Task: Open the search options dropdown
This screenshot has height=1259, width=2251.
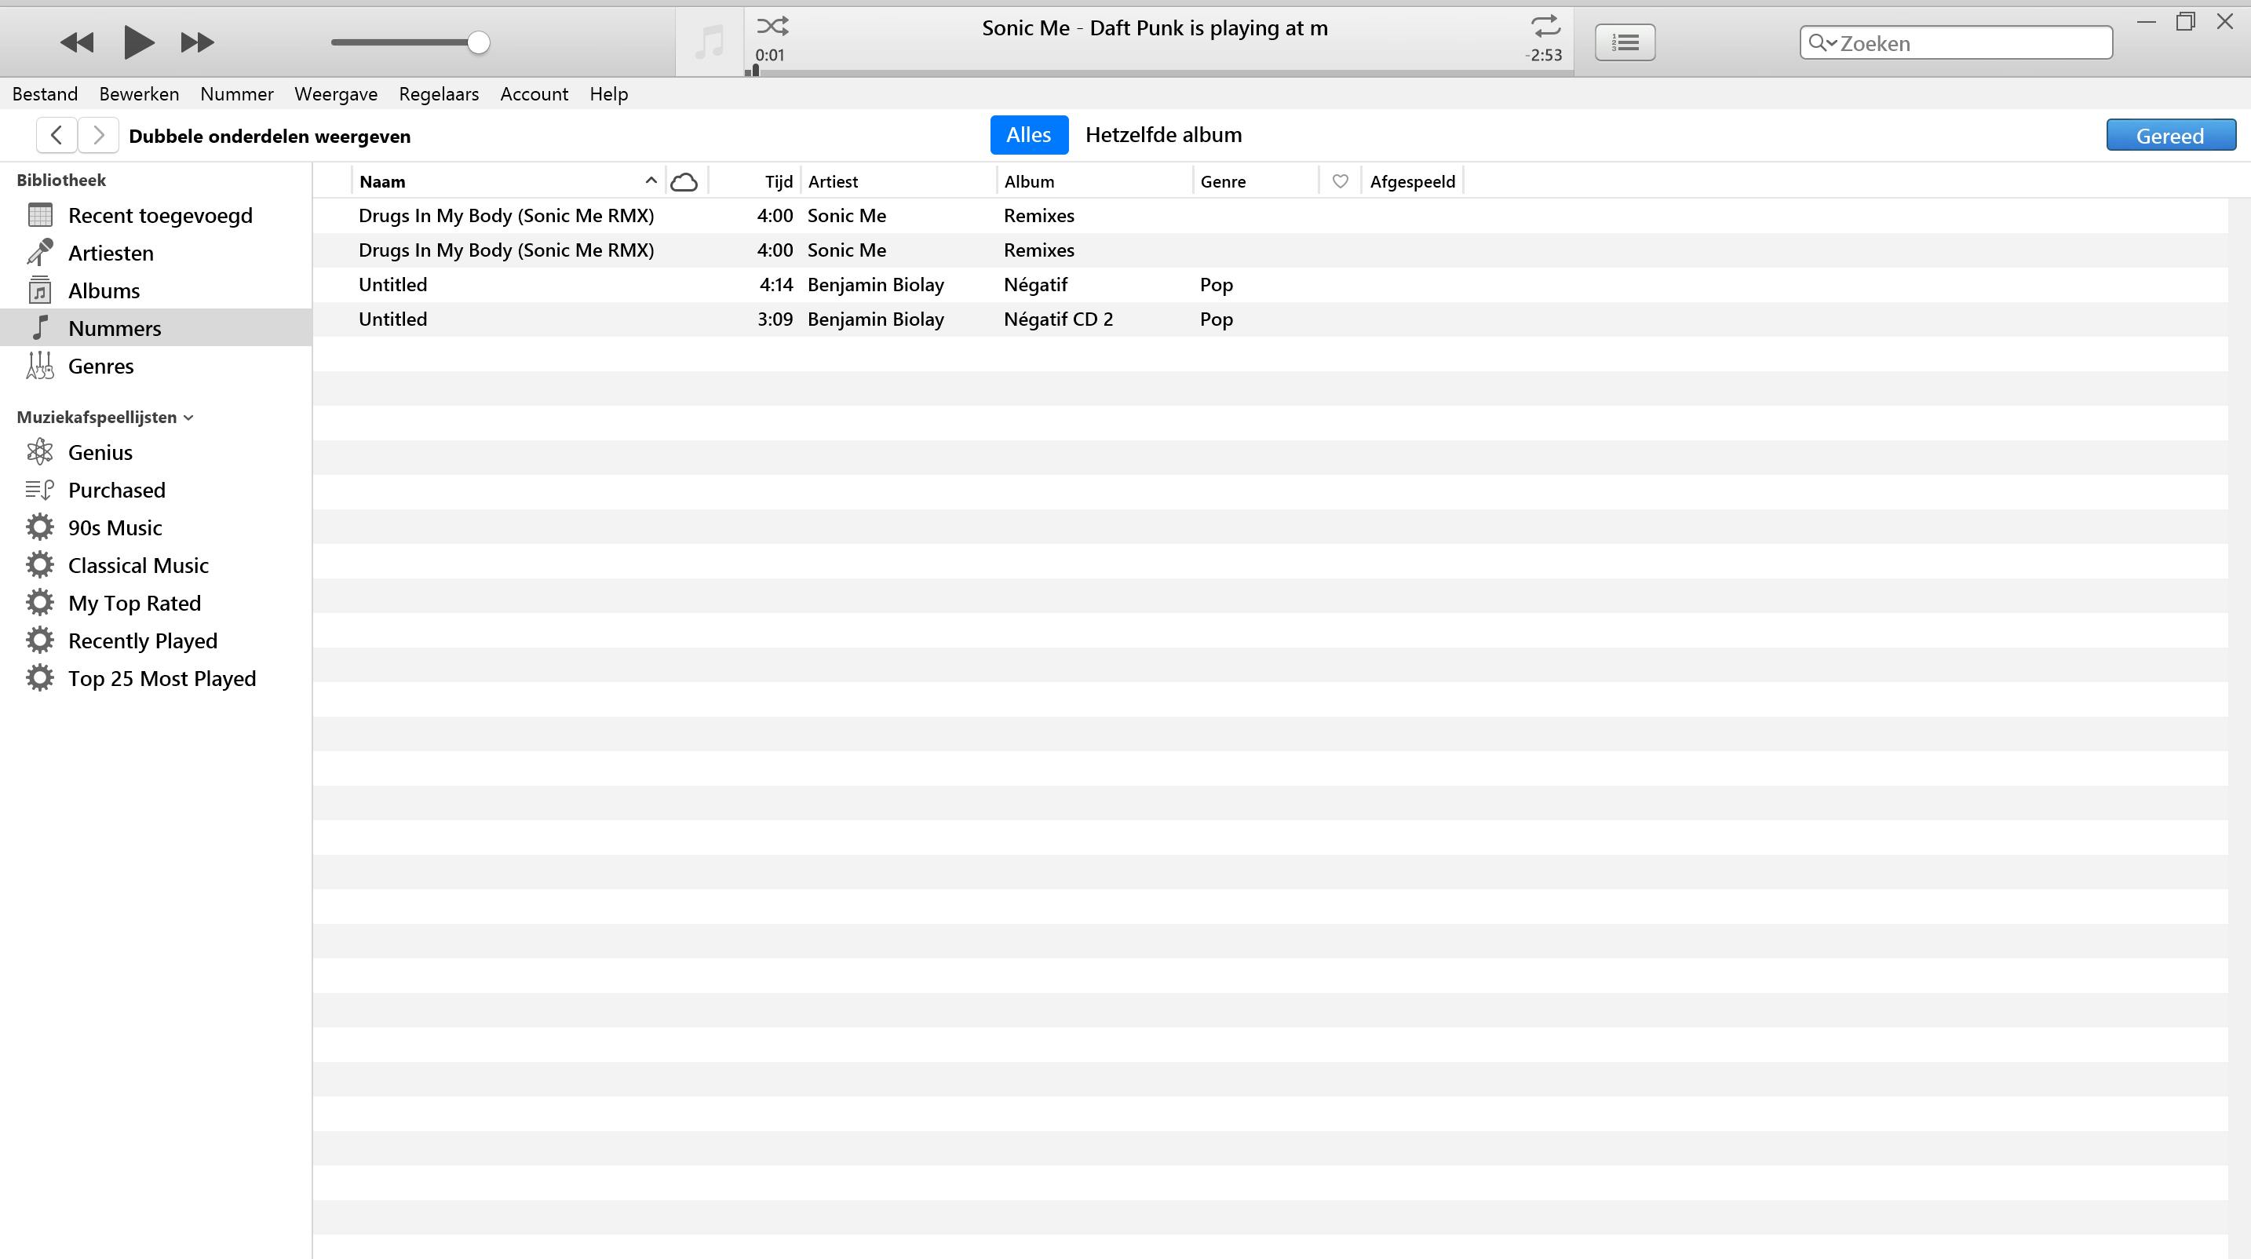Action: (x=1824, y=43)
